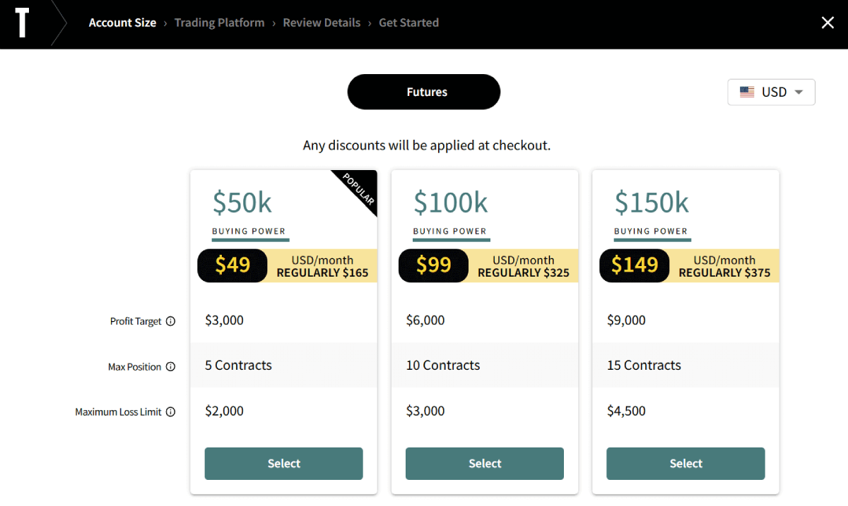
Task: Click the Maximum Loss Limit label
Action: (x=118, y=412)
